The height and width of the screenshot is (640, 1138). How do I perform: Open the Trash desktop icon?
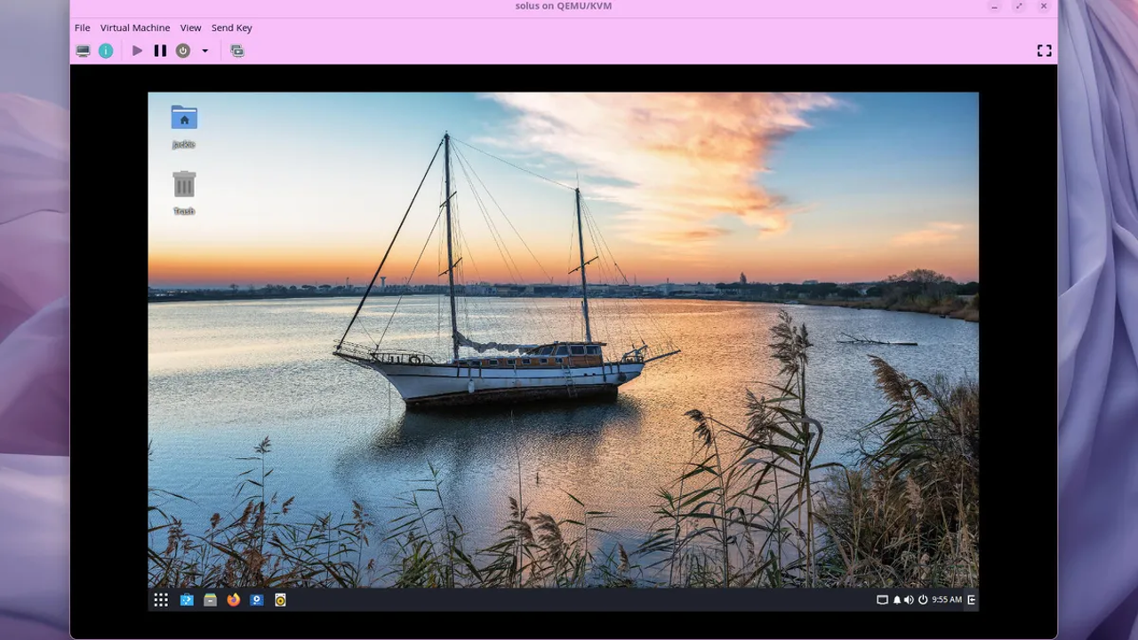184,185
